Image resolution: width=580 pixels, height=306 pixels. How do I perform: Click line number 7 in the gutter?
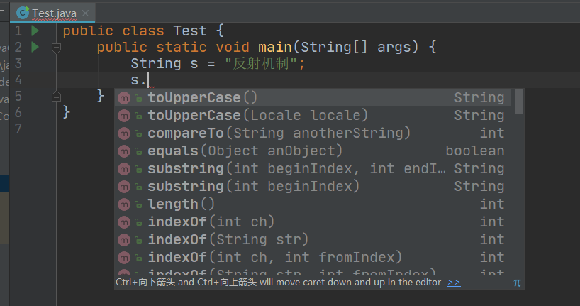[x=18, y=129]
